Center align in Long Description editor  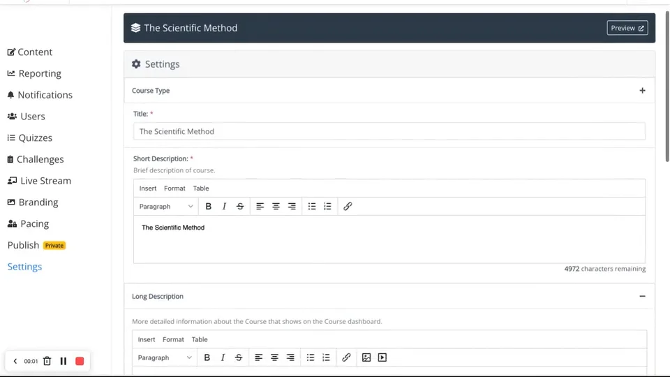coord(274,357)
